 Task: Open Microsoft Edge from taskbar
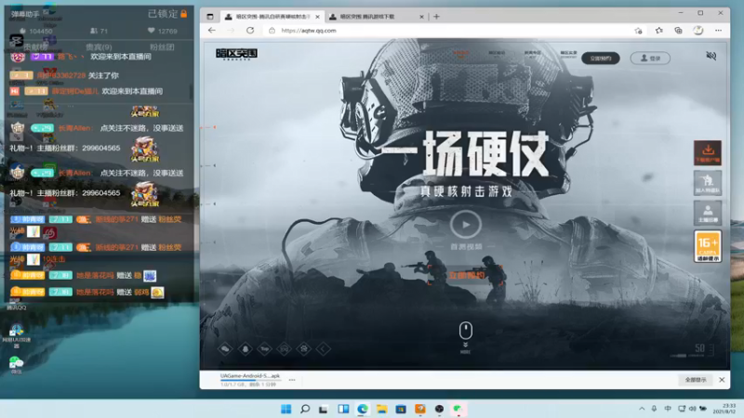click(363, 409)
